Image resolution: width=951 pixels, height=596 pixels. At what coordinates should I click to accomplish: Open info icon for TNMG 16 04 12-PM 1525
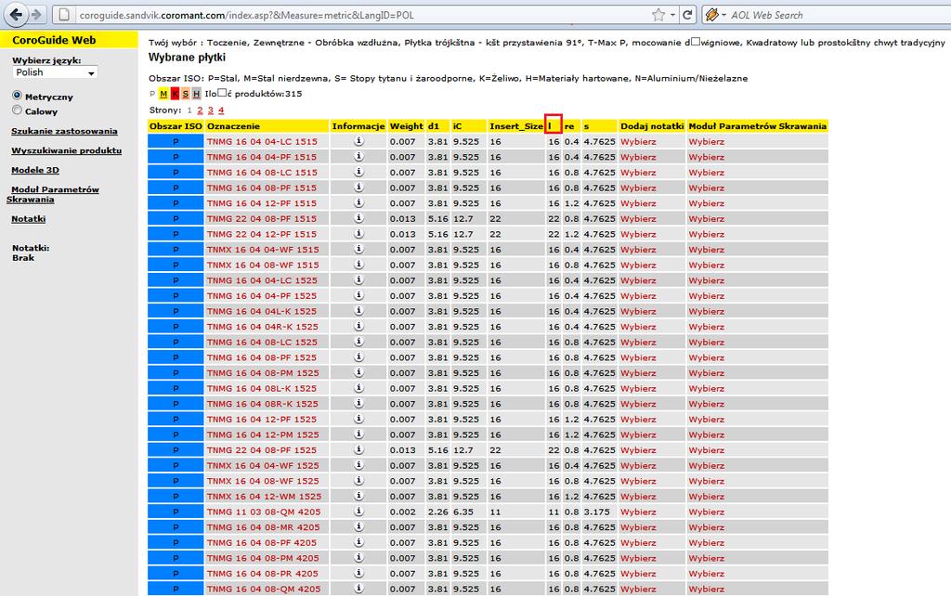pos(358,434)
